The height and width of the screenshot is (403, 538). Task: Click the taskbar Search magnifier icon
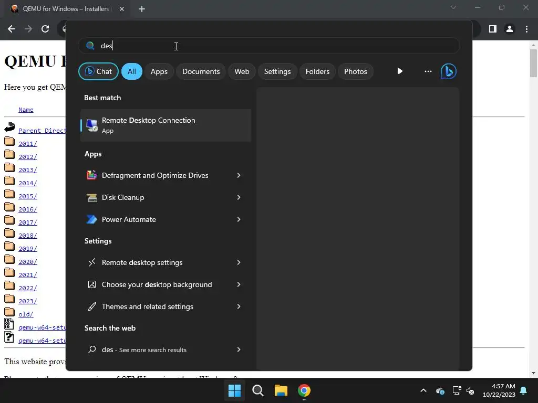point(257,390)
